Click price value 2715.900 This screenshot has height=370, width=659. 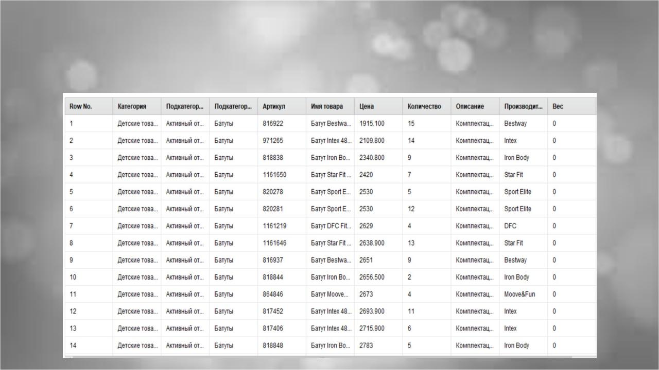tap(372, 328)
